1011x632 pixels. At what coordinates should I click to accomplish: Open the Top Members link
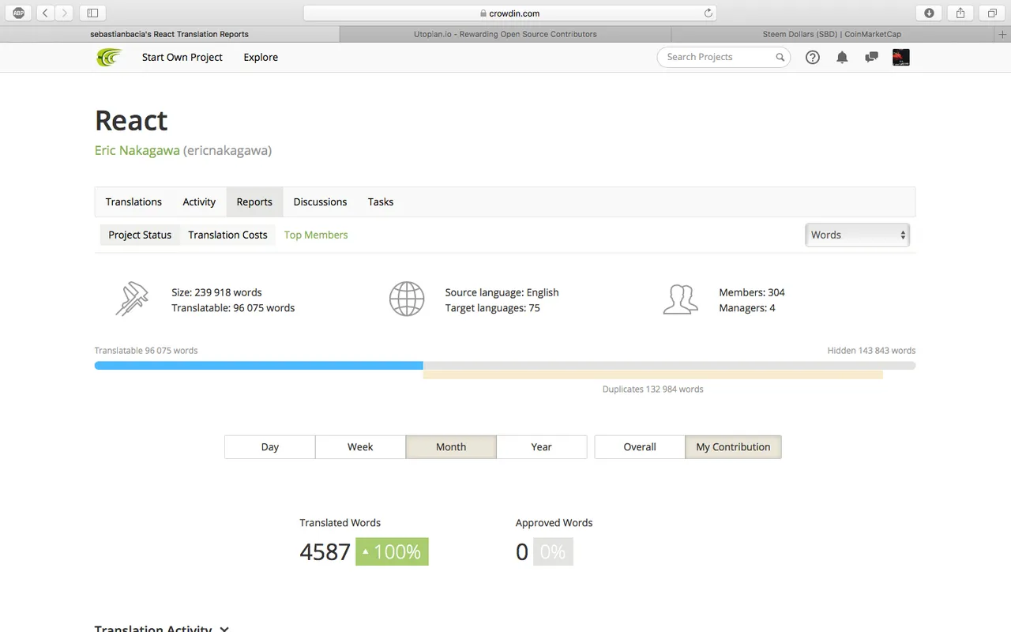[x=316, y=235]
